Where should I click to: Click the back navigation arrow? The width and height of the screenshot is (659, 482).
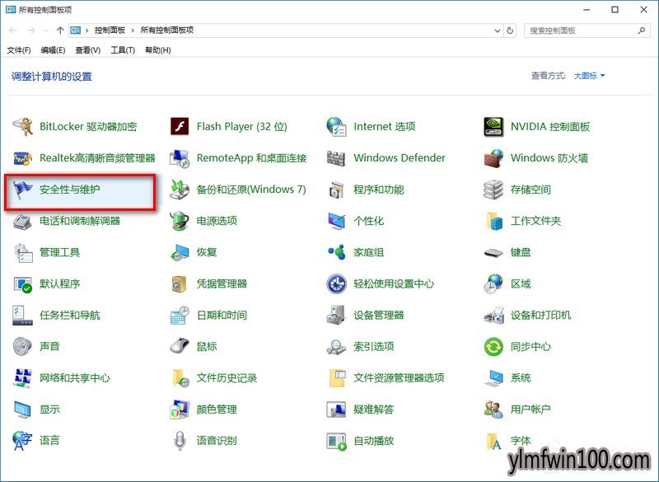[13, 30]
